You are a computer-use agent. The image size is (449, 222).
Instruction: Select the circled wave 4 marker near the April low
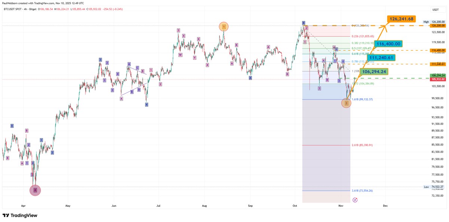coord(35,190)
